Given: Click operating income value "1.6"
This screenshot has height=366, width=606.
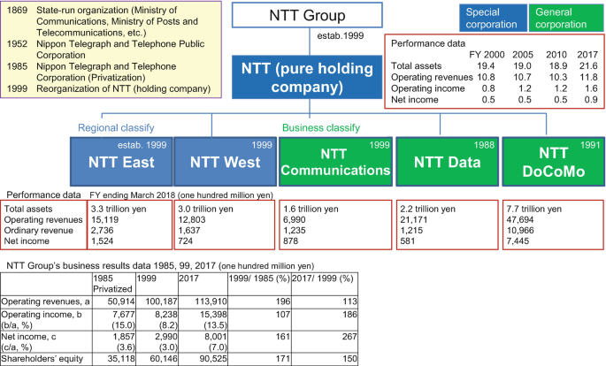Looking at the screenshot, I should click(591, 88).
